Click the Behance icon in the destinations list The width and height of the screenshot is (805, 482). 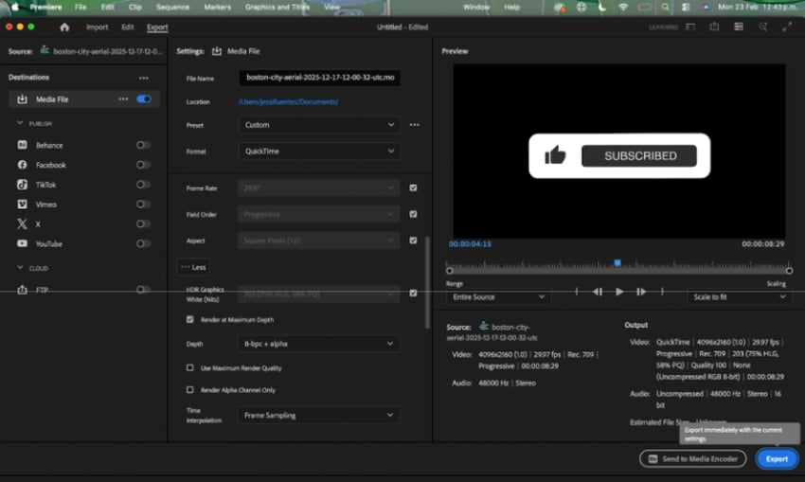tap(23, 145)
